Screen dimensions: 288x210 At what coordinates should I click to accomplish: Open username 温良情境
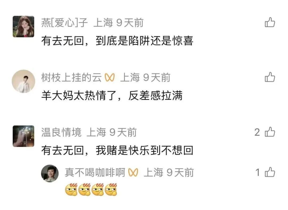point(61,132)
